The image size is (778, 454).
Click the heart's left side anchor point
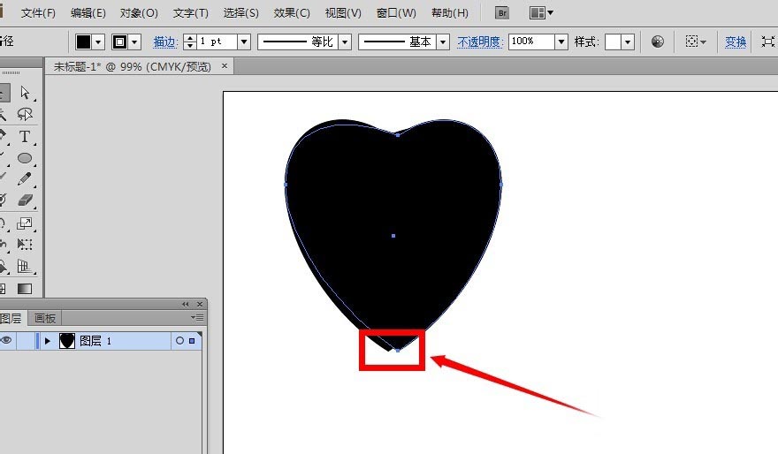(286, 185)
